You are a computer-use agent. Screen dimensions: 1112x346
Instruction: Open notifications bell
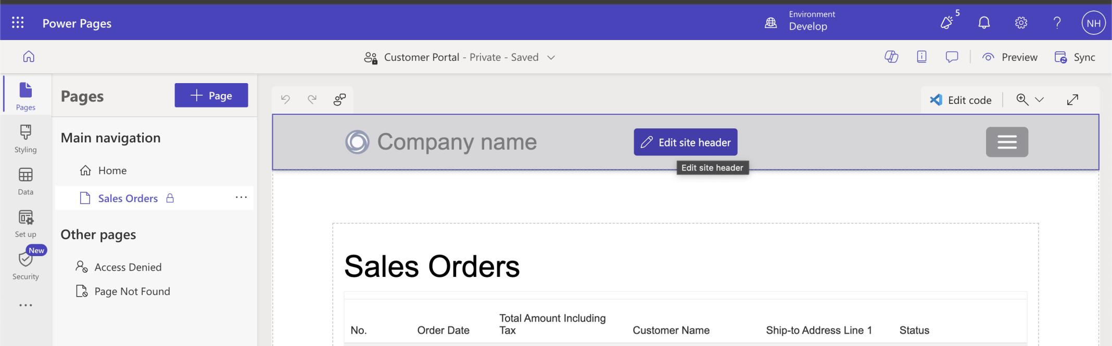983,23
